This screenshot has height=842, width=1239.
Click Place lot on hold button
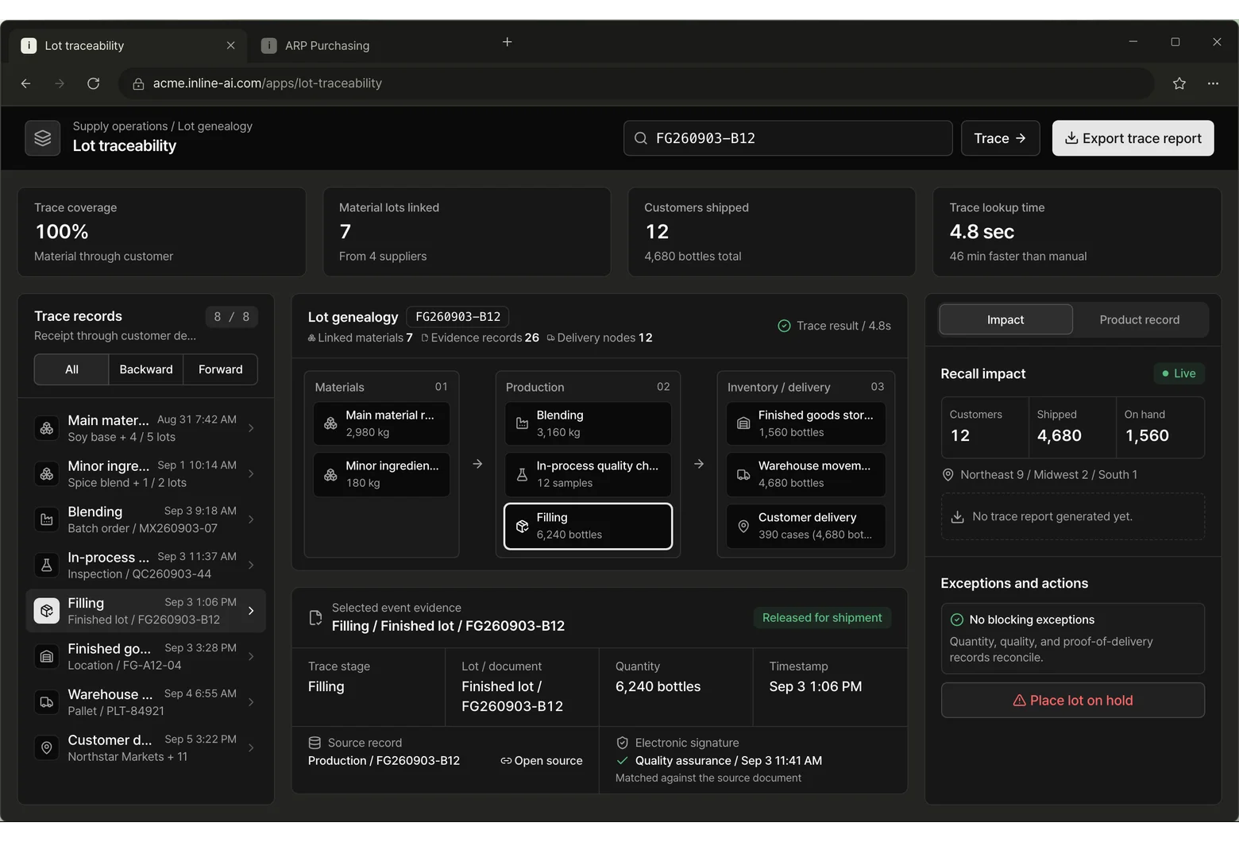[x=1073, y=701]
